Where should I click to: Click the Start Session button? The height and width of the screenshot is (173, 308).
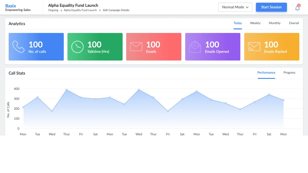[271, 7]
